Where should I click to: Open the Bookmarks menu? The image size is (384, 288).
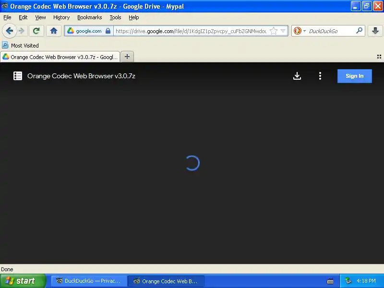[90, 17]
